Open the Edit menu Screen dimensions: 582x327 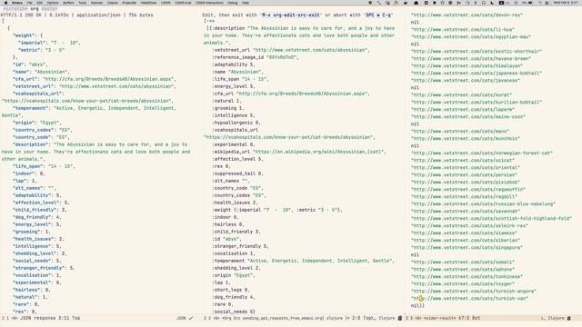[40, 3]
